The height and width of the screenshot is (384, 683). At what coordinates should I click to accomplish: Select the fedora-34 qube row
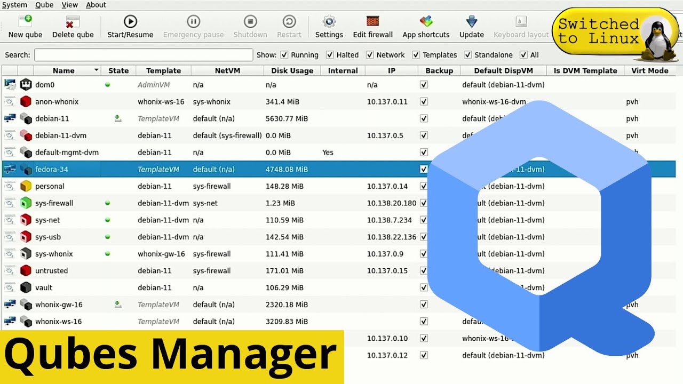coord(339,169)
